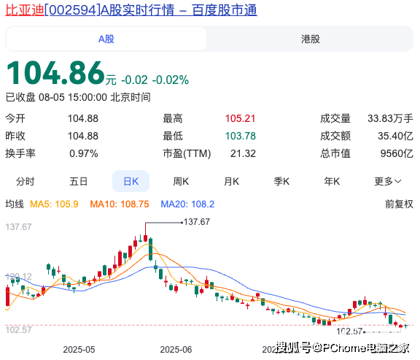Image resolution: width=420 pixels, height=360 pixels.
Task: Select the 分时 chart view
Action: click(x=26, y=181)
